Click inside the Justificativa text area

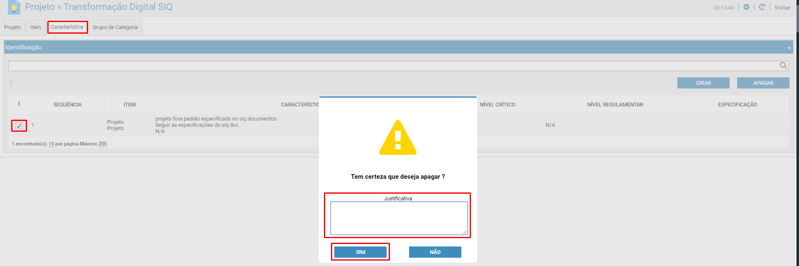tap(399, 218)
